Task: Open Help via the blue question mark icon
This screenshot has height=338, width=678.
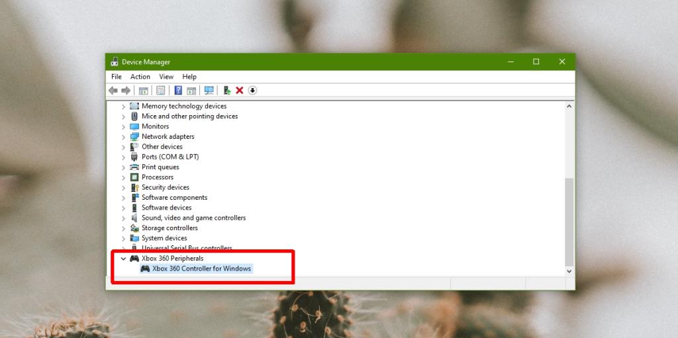Action: pyautogui.click(x=178, y=90)
